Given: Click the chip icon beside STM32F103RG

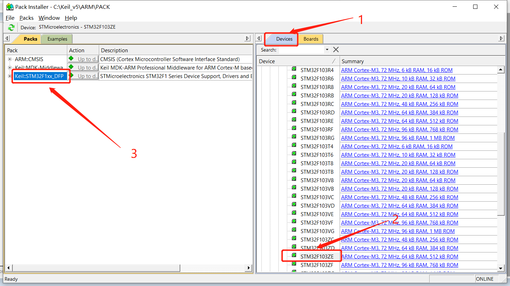Looking at the screenshot, I should point(294,137).
